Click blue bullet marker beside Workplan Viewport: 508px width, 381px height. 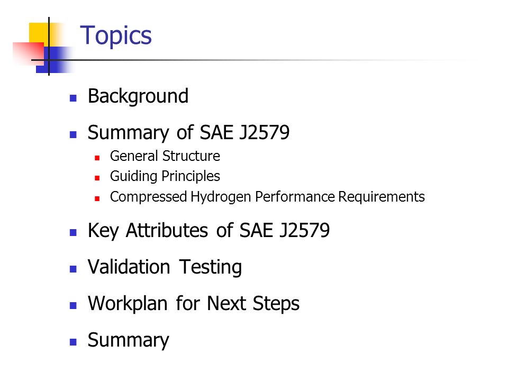click(x=73, y=305)
